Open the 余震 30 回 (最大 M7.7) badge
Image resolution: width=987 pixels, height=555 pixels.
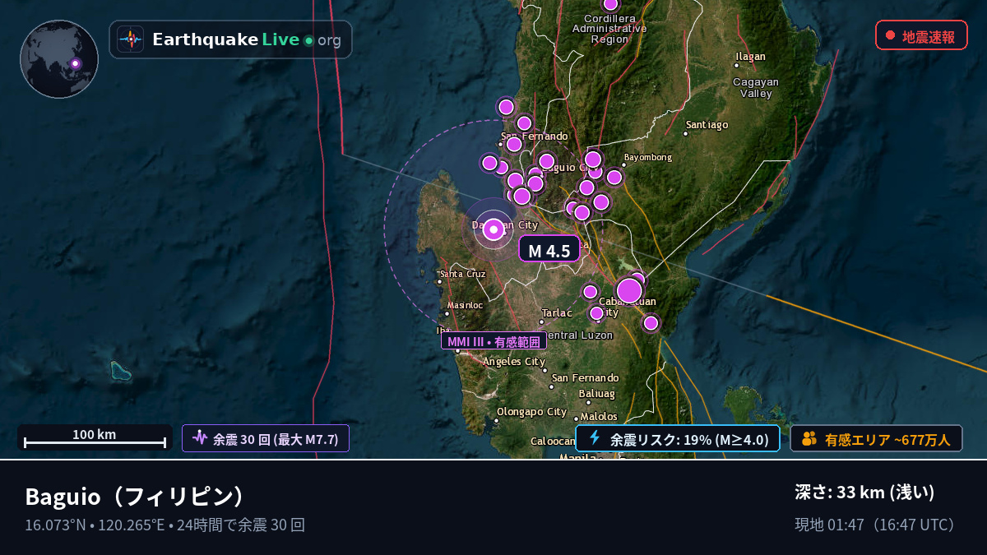[x=266, y=438]
